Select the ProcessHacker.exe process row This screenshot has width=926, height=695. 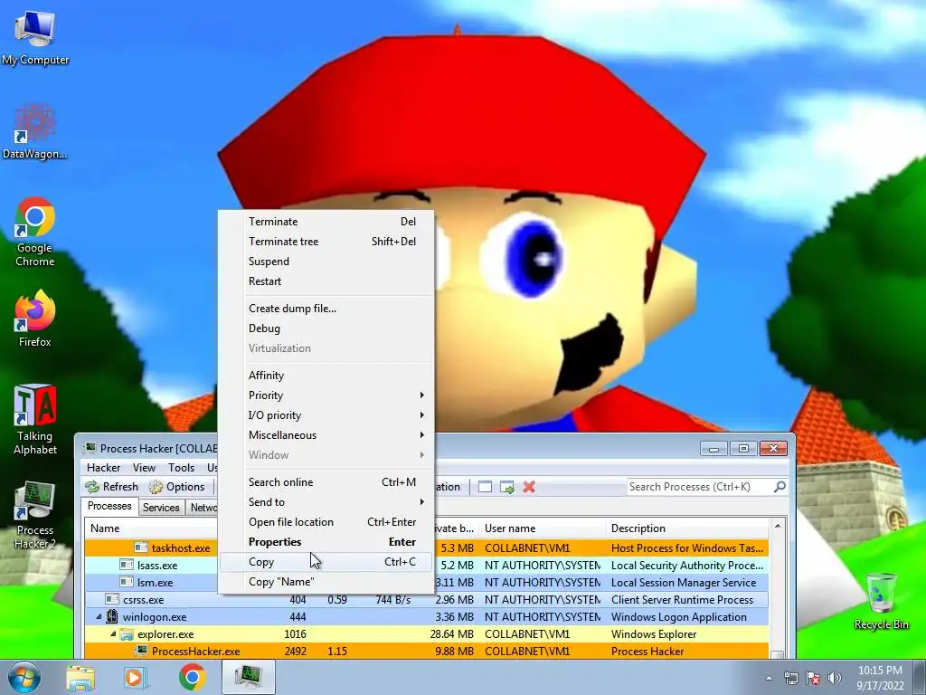(427, 652)
